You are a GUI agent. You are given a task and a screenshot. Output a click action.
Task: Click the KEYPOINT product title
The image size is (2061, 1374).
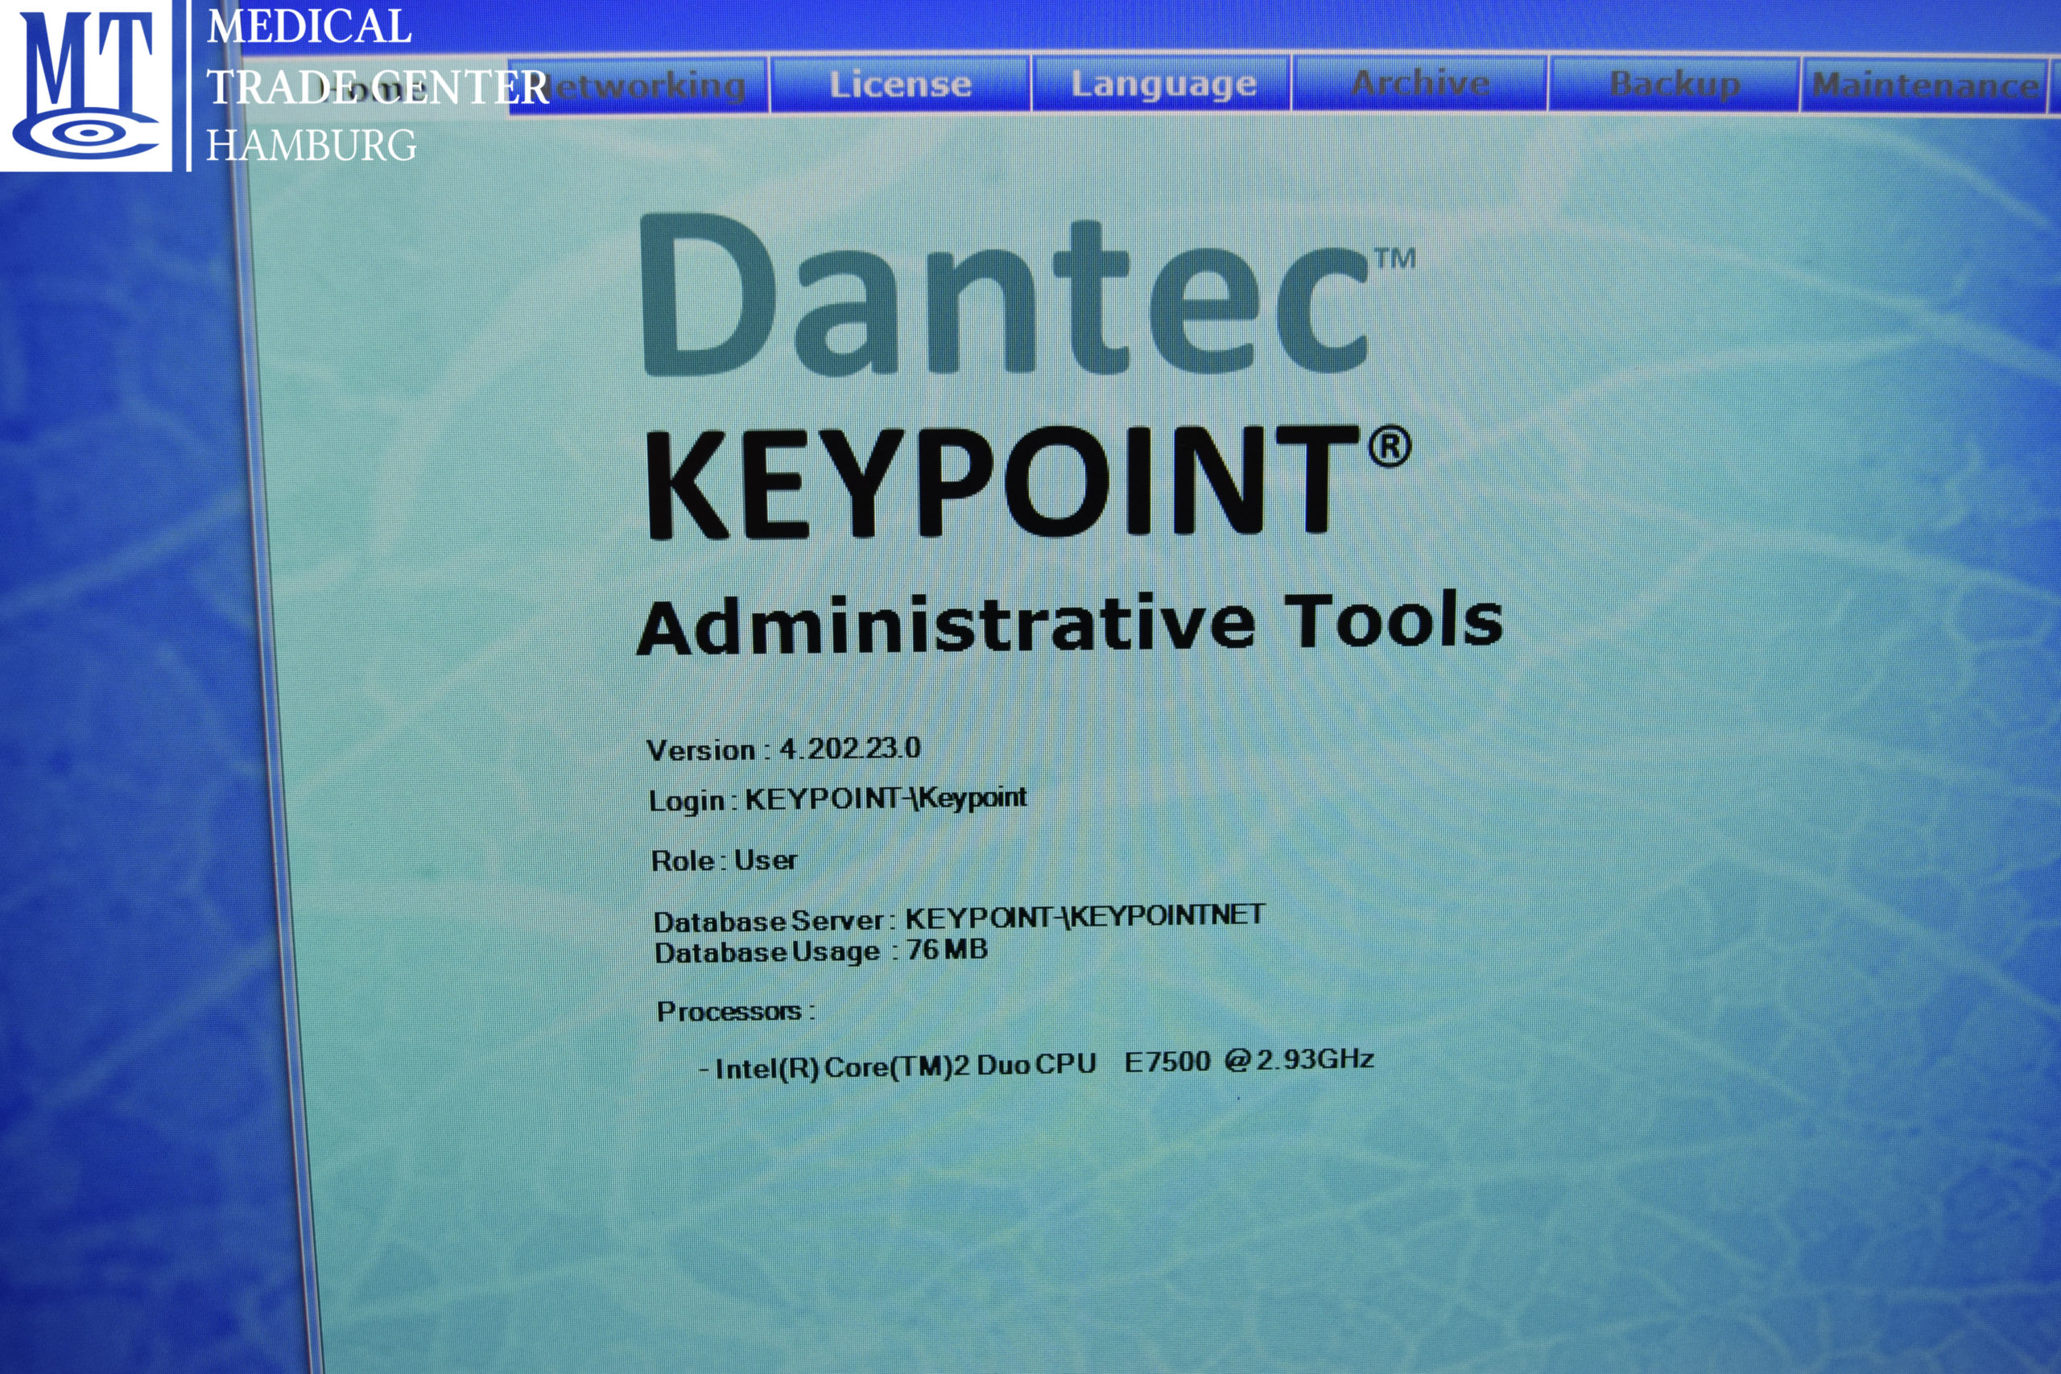coord(1003,482)
